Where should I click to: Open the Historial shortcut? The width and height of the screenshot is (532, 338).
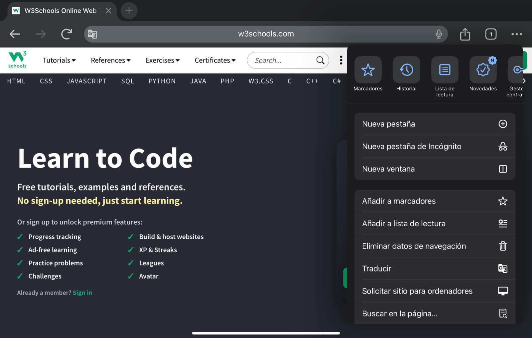pyautogui.click(x=406, y=74)
